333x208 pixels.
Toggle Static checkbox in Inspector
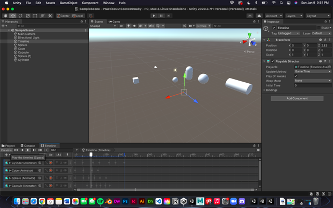point(319,28)
